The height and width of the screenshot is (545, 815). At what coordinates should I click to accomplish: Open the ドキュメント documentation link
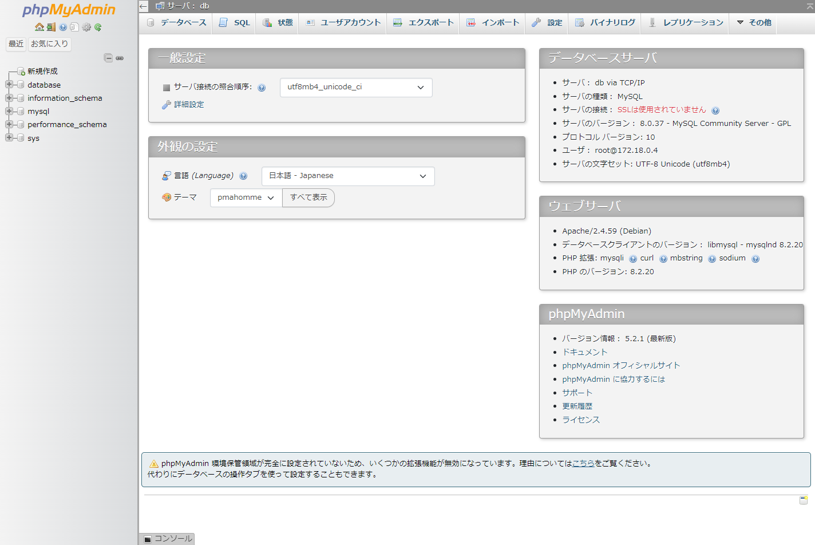coord(584,352)
